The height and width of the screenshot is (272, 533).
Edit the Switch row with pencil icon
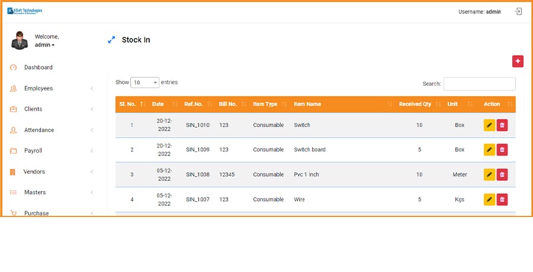click(489, 125)
